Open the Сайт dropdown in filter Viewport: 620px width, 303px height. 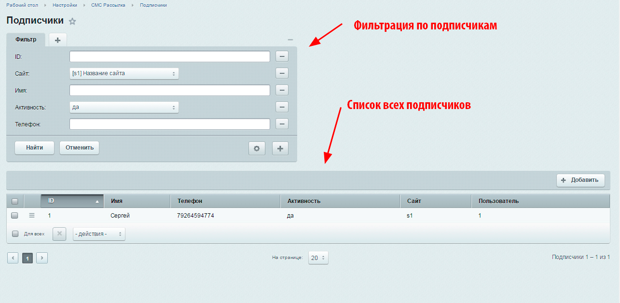point(124,73)
